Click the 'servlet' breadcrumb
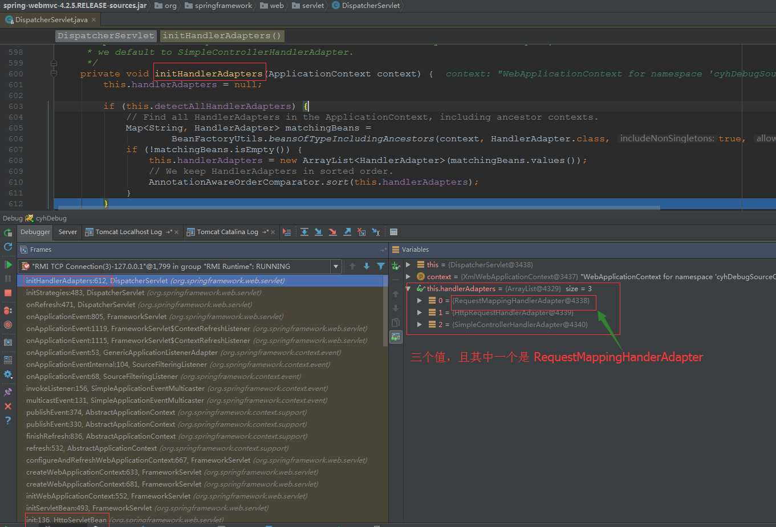 [x=308, y=5]
